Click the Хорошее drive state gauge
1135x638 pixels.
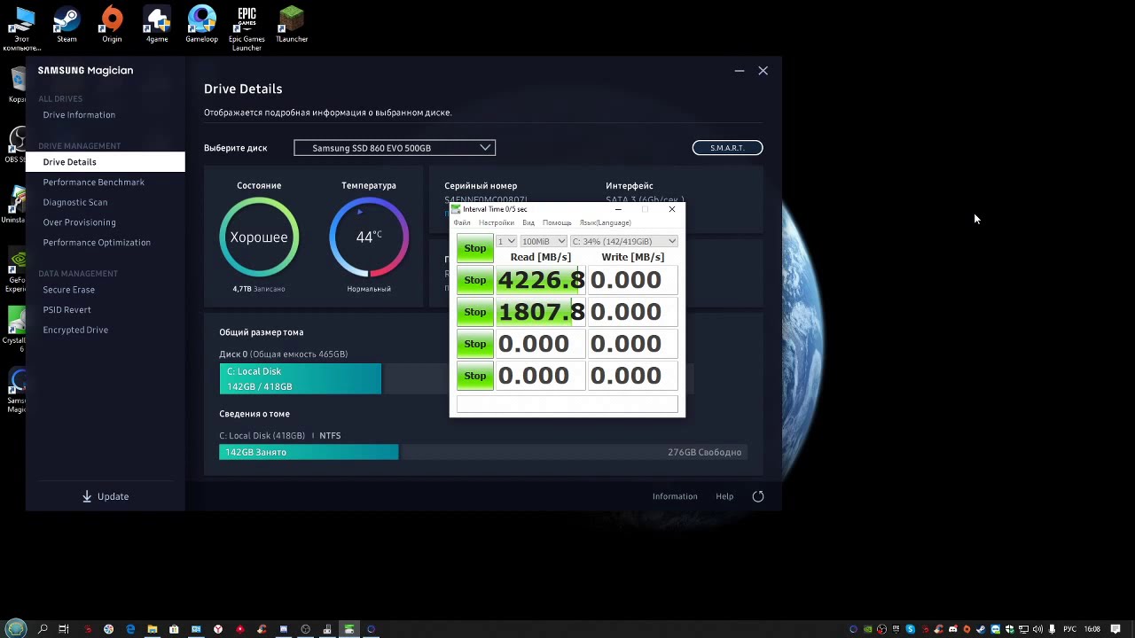[259, 237]
